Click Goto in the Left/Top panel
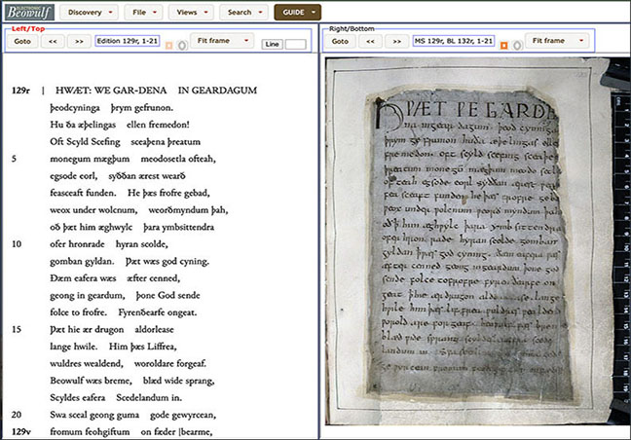The image size is (631, 440). (x=22, y=41)
